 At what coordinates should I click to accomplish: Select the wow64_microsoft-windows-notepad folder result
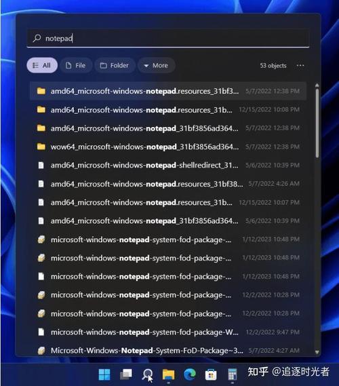coord(168,147)
